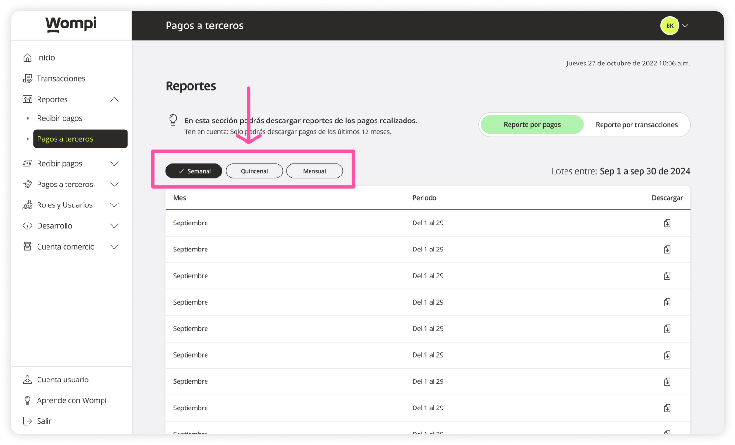Open Recibir pagos under Reportes
The height and width of the screenshot is (445, 735).
coord(59,118)
